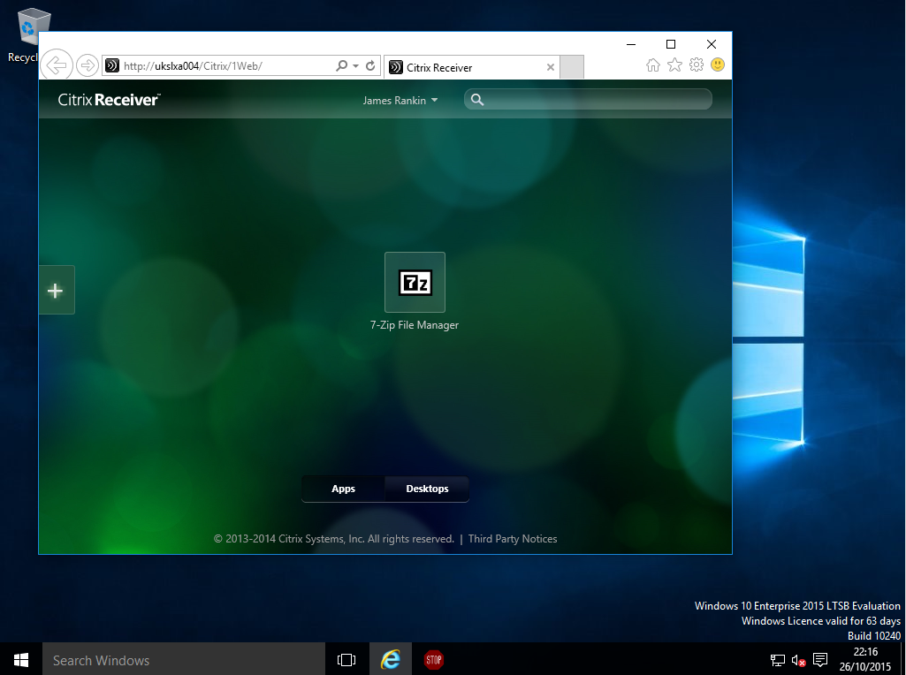Click the Citrix site icon in address bar
This screenshot has width=906, height=675.
click(112, 66)
